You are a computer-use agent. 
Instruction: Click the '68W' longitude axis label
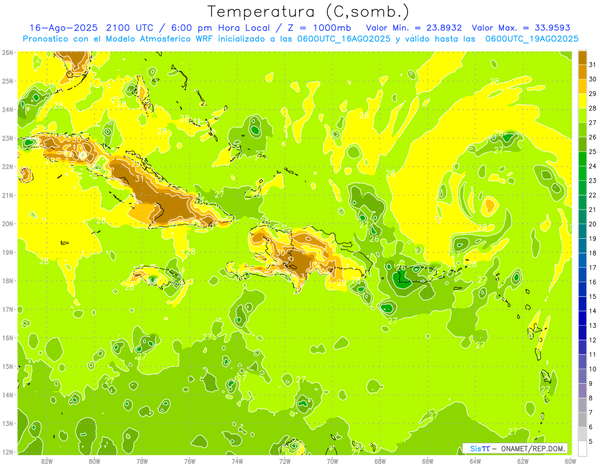[380, 461]
